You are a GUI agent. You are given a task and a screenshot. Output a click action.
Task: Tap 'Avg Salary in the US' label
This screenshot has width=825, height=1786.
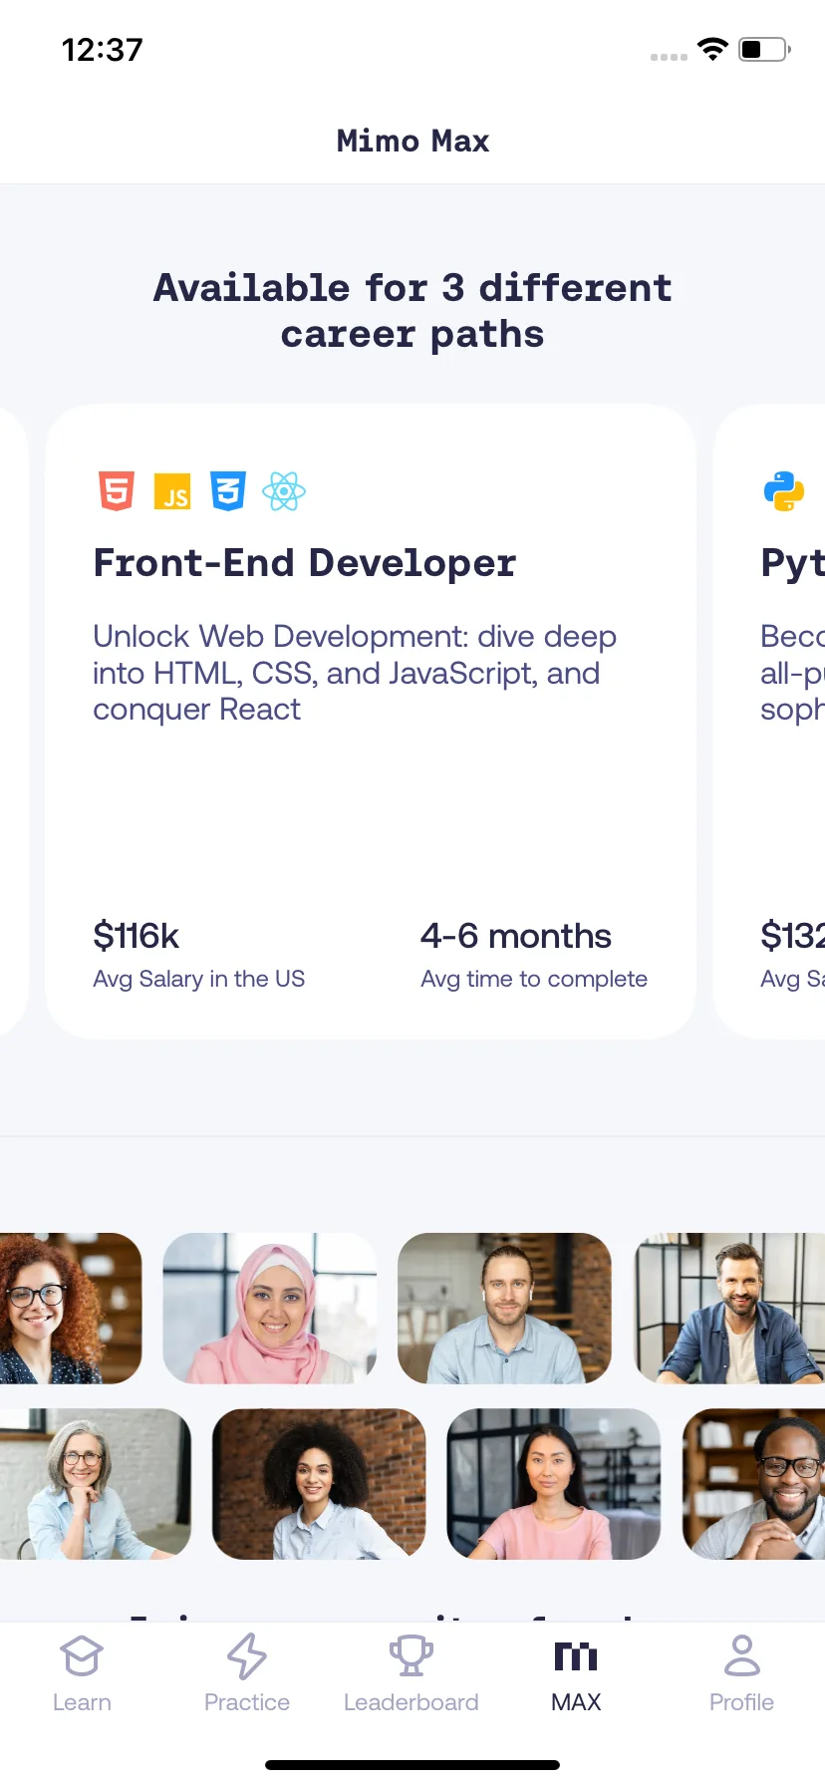click(x=199, y=979)
